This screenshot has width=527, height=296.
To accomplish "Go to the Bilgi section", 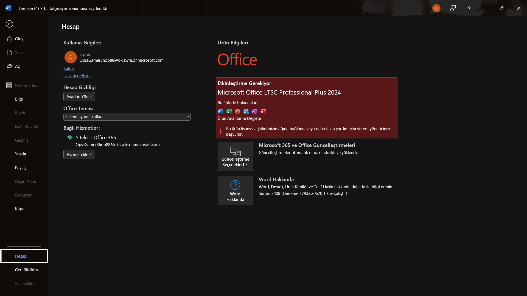I will click(24, 99).
